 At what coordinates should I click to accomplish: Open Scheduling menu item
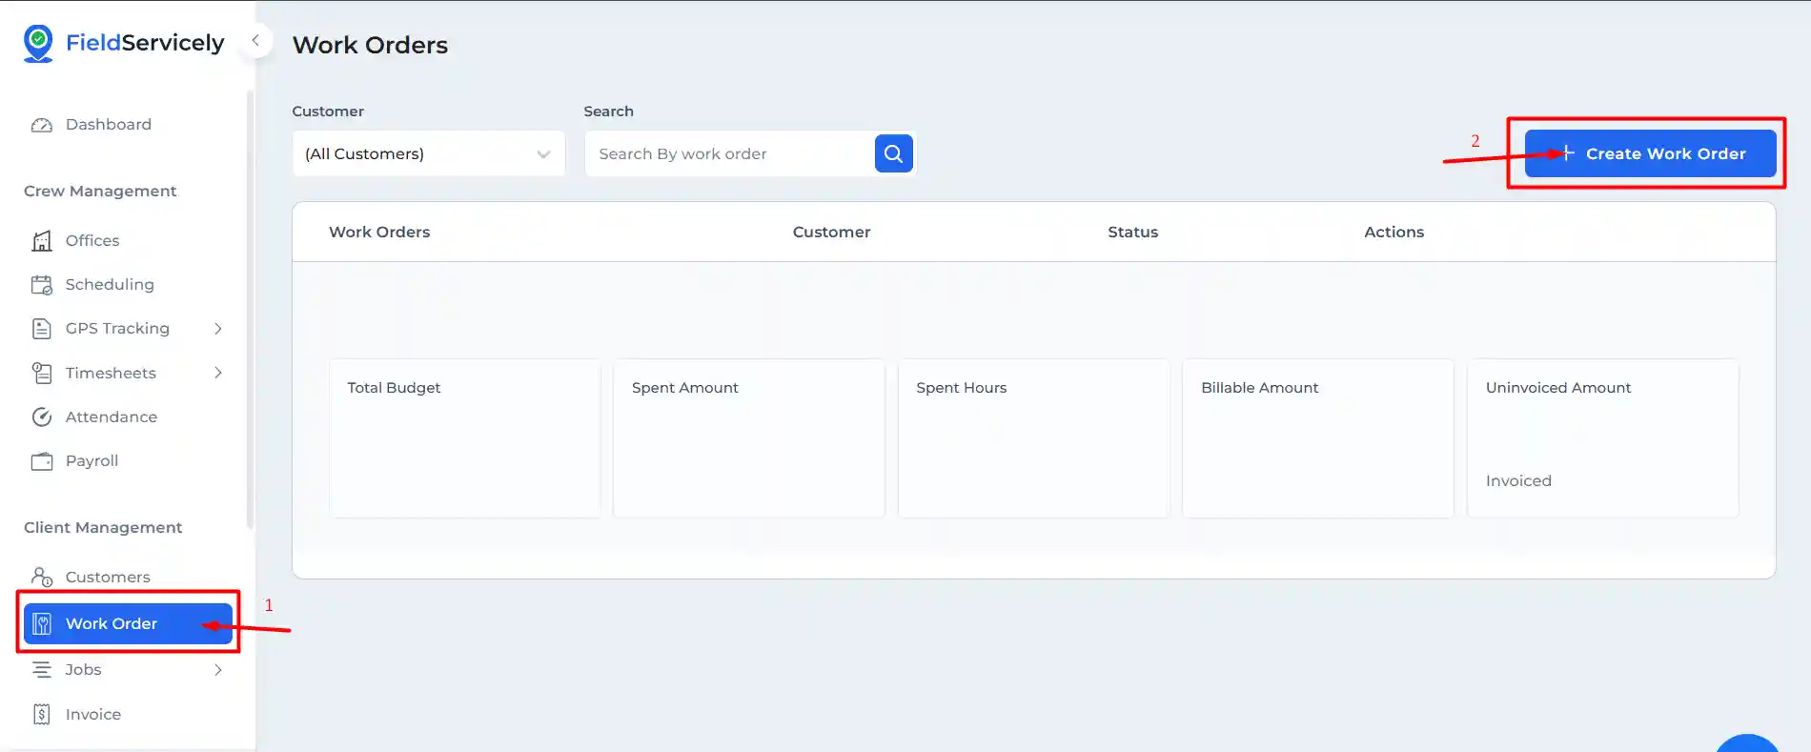[110, 285]
